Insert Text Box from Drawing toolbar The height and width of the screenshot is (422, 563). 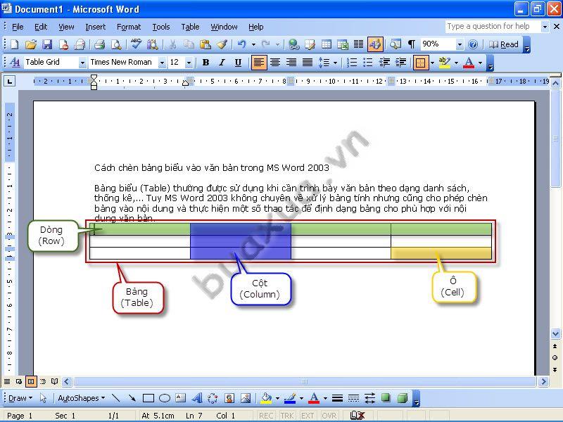[x=180, y=398]
